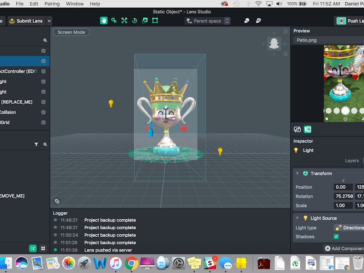Viewport: 364px width, 273px height.
Task: Open the Light type dropdown
Action: [349, 227]
